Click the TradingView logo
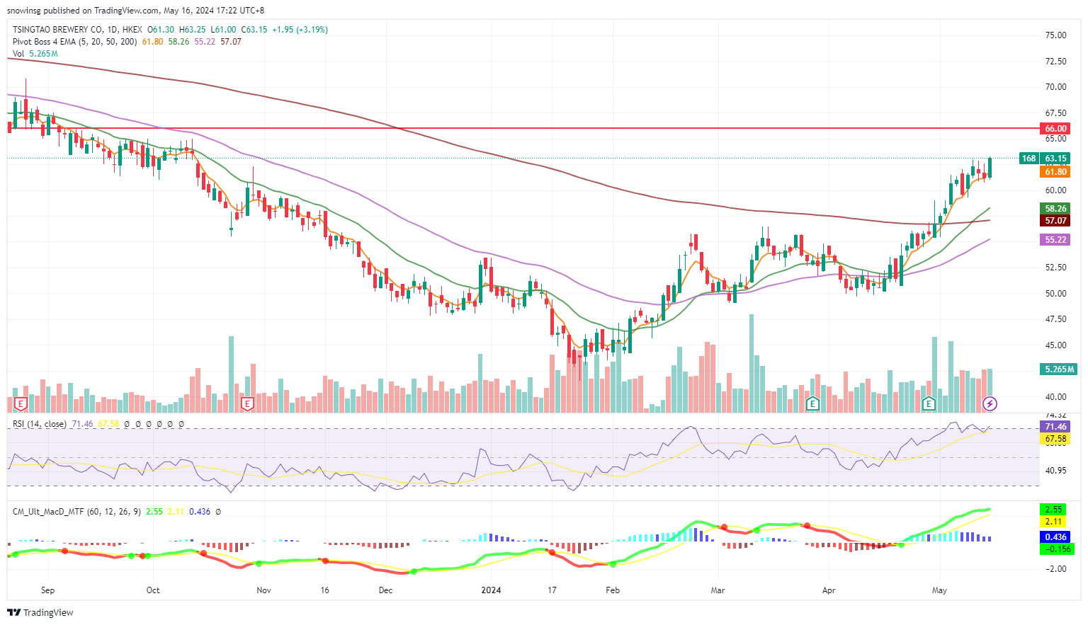Viewport: 1088px width, 625px height. [x=40, y=612]
